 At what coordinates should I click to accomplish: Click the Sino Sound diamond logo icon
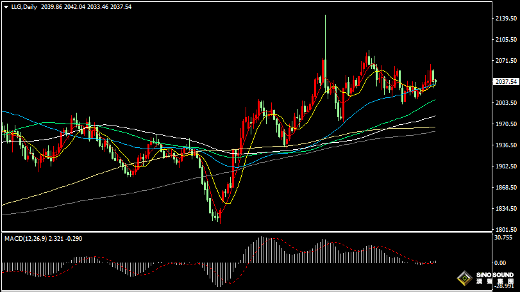[x=461, y=279]
